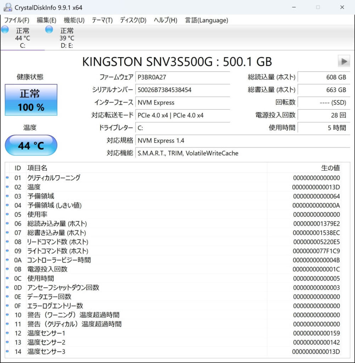Select row 03 予備領域
The image size is (355, 363).
(x=173, y=196)
